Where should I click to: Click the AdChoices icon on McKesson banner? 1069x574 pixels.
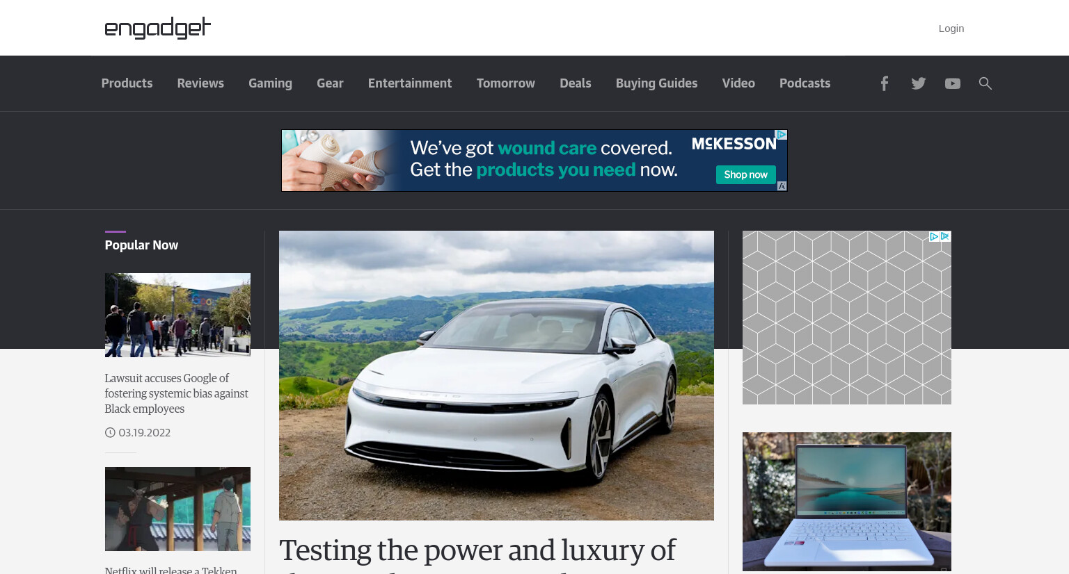pos(782,135)
